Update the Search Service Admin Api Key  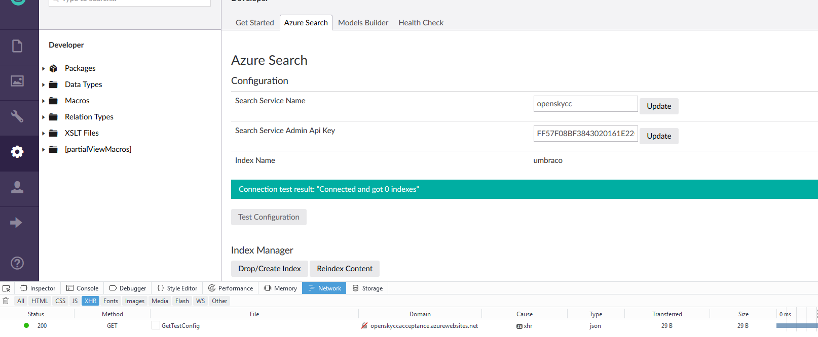(x=659, y=136)
